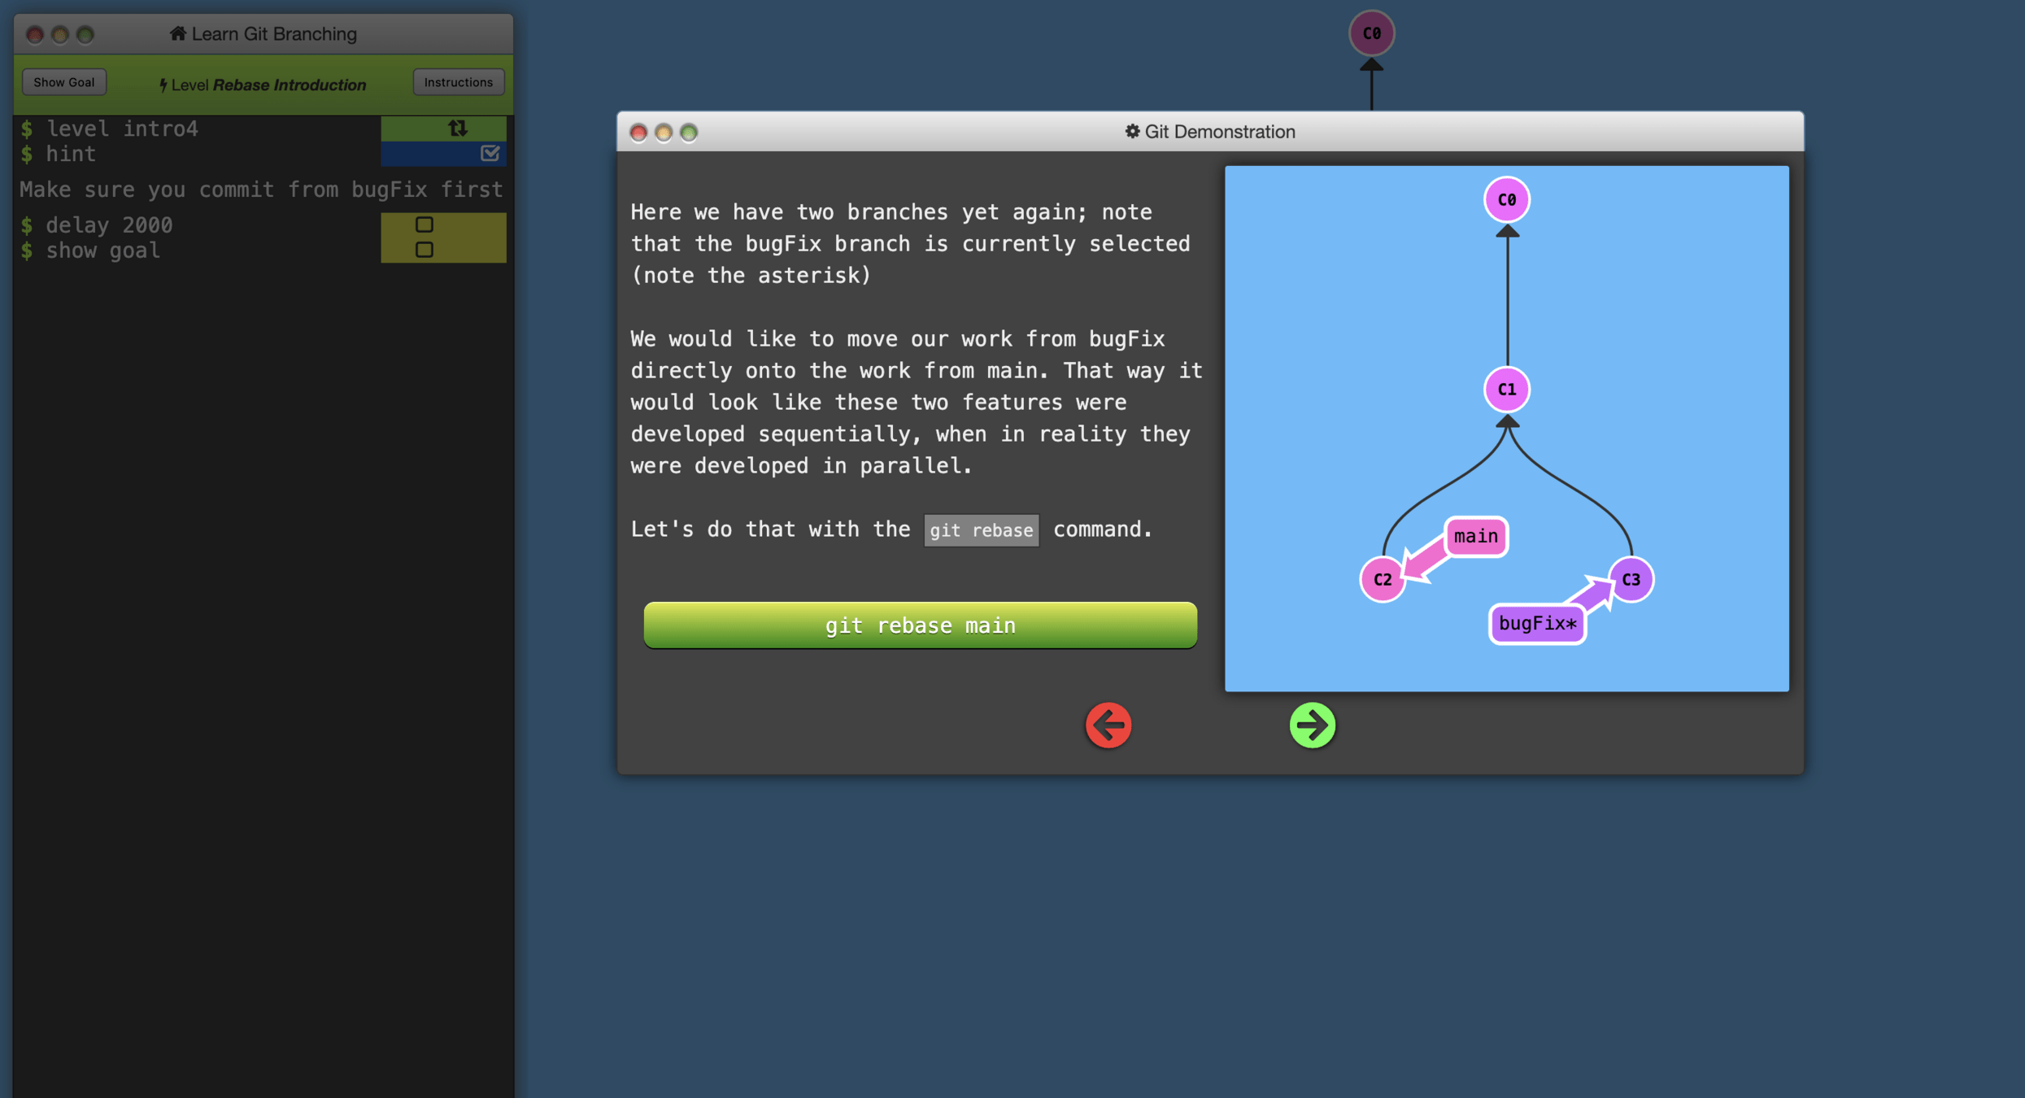Select the main branch label
Viewport: 2025px width, 1098px height.
coord(1475,537)
